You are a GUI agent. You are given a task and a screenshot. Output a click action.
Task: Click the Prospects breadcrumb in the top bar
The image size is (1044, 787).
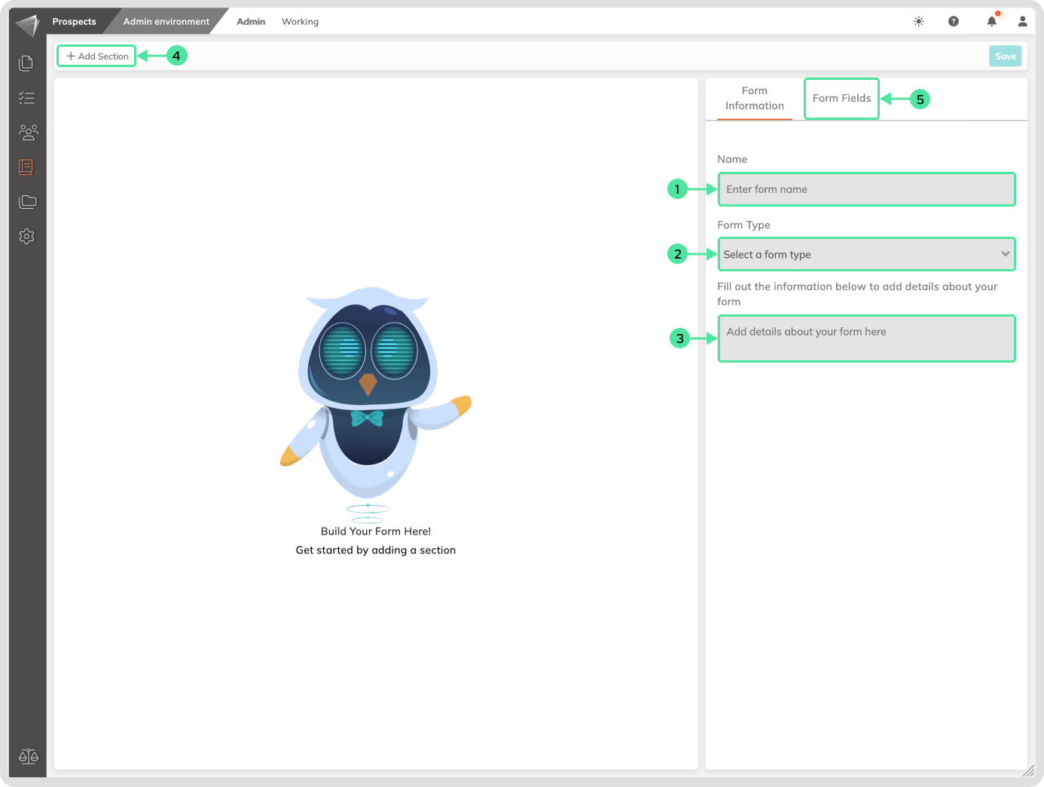point(74,22)
